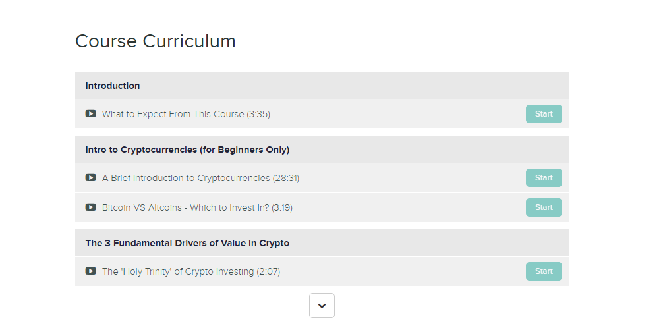This screenshot has width=665, height=330.
Task: Select Intro to Cryptocurrencies (for Beginners Only) header
Action: [x=322, y=150]
